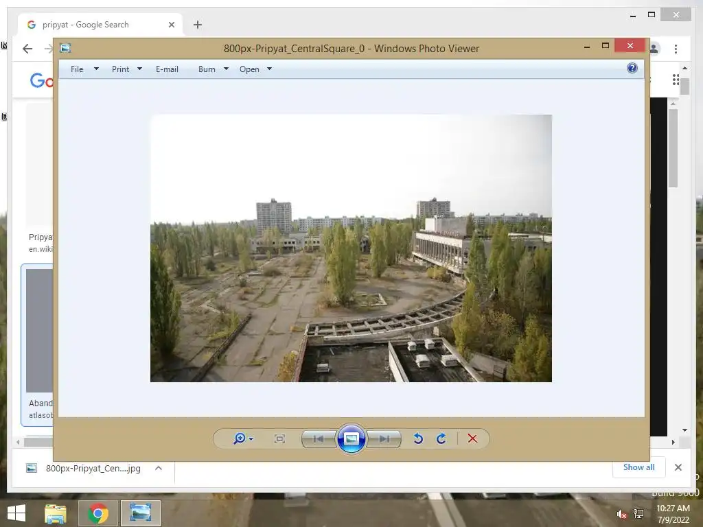Image resolution: width=703 pixels, height=527 pixels.
Task: Click Show all downloads in Chrome
Action: pyautogui.click(x=639, y=467)
